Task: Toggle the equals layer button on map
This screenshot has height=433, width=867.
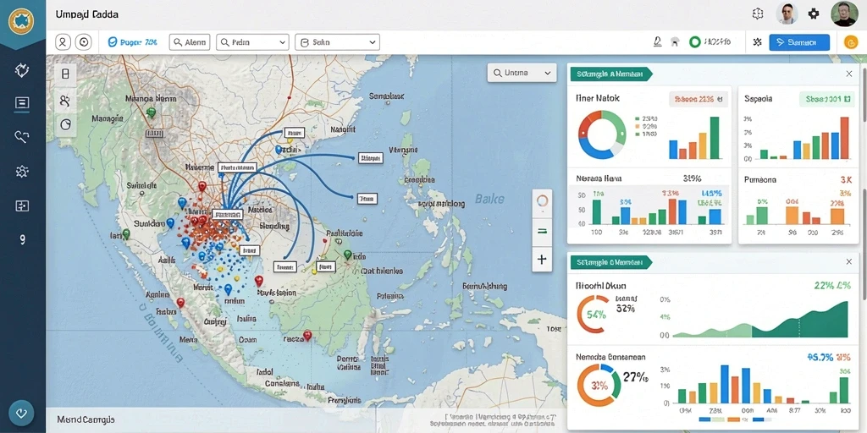Action: click(x=542, y=232)
